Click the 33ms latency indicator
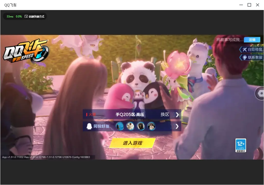This screenshot has width=264, height=185. click(10, 16)
